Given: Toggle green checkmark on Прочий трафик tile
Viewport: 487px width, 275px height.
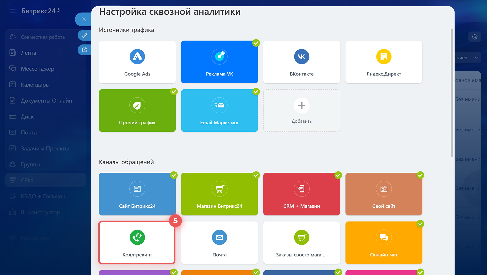Looking at the screenshot, I should 174,92.
